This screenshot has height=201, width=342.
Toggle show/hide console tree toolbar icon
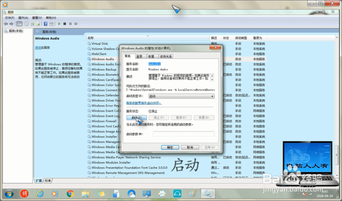click(19, 24)
